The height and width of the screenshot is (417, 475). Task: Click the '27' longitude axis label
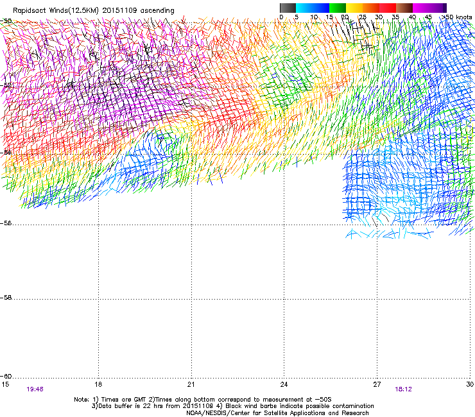click(377, 384)
